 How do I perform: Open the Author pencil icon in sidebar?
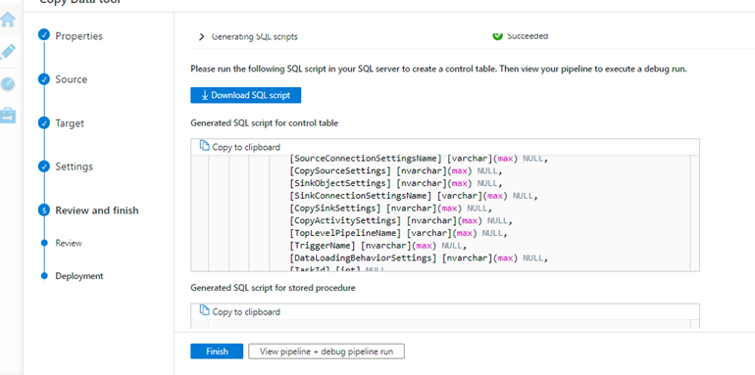(x=8, y=52)
